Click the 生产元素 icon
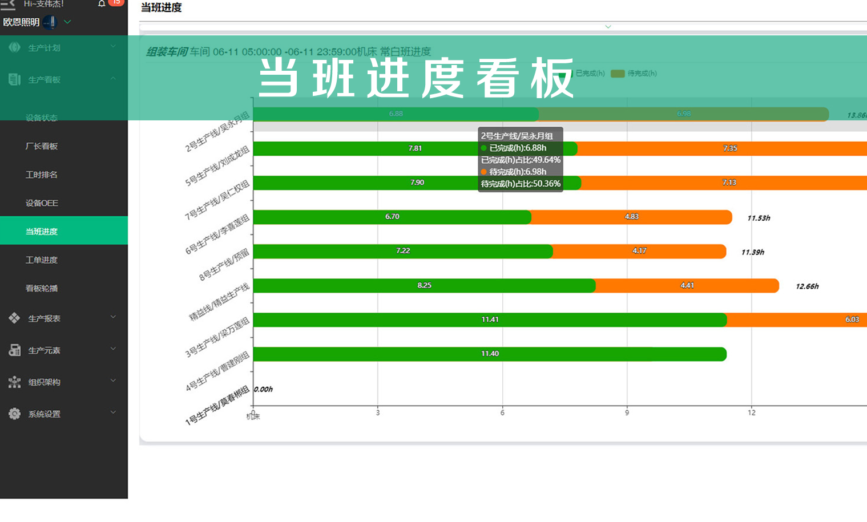Viewport: 867px width, 522px height. coord(14,350)
